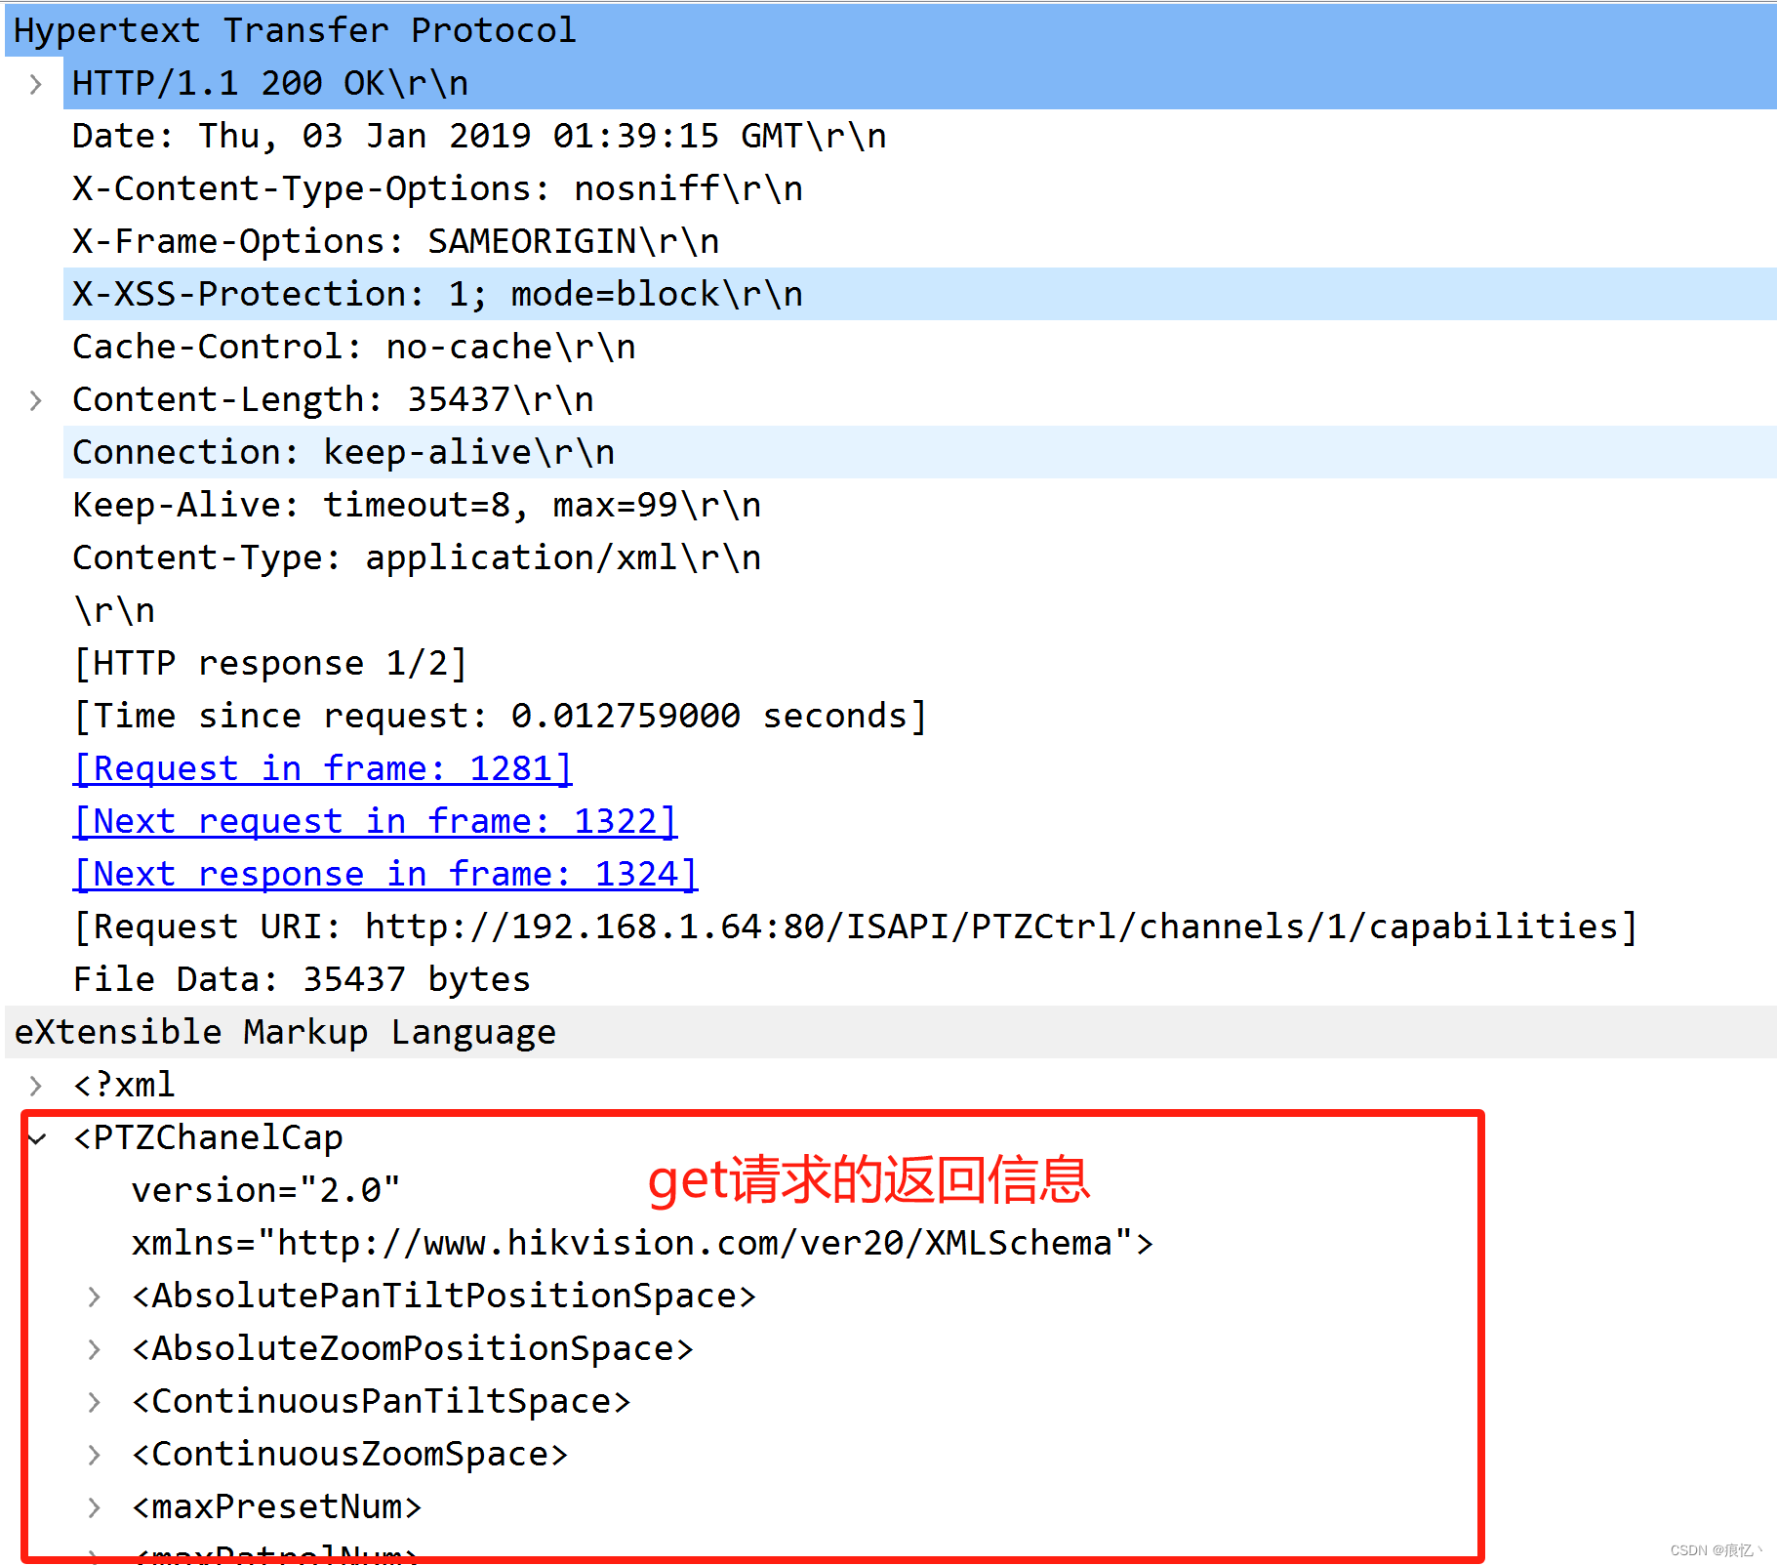Expand the ContinuousZoomSpace node
Viewport: 1777px width, 1566px height.
pos(94,1454)
